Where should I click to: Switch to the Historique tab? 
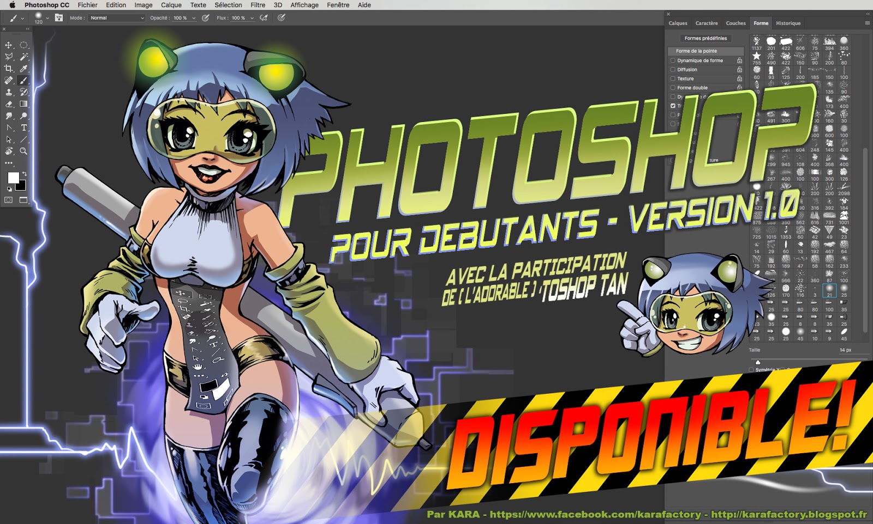pos(788,23)
